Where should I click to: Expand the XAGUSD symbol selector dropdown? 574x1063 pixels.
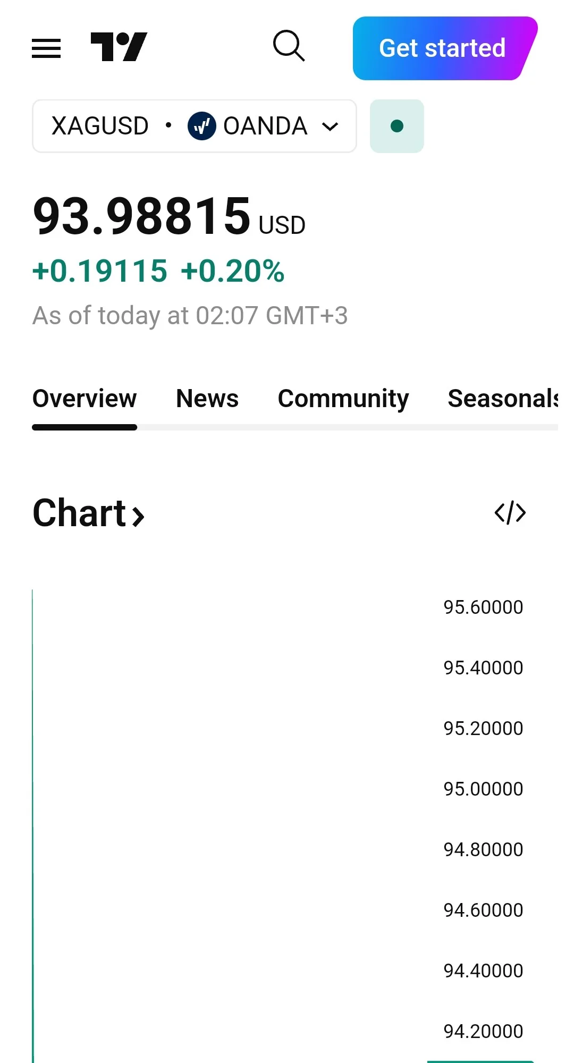point(195,126)
